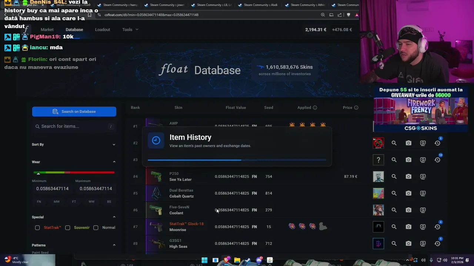
Task: Switch to Steam Community Abdi tab
Action: point(260,5)
